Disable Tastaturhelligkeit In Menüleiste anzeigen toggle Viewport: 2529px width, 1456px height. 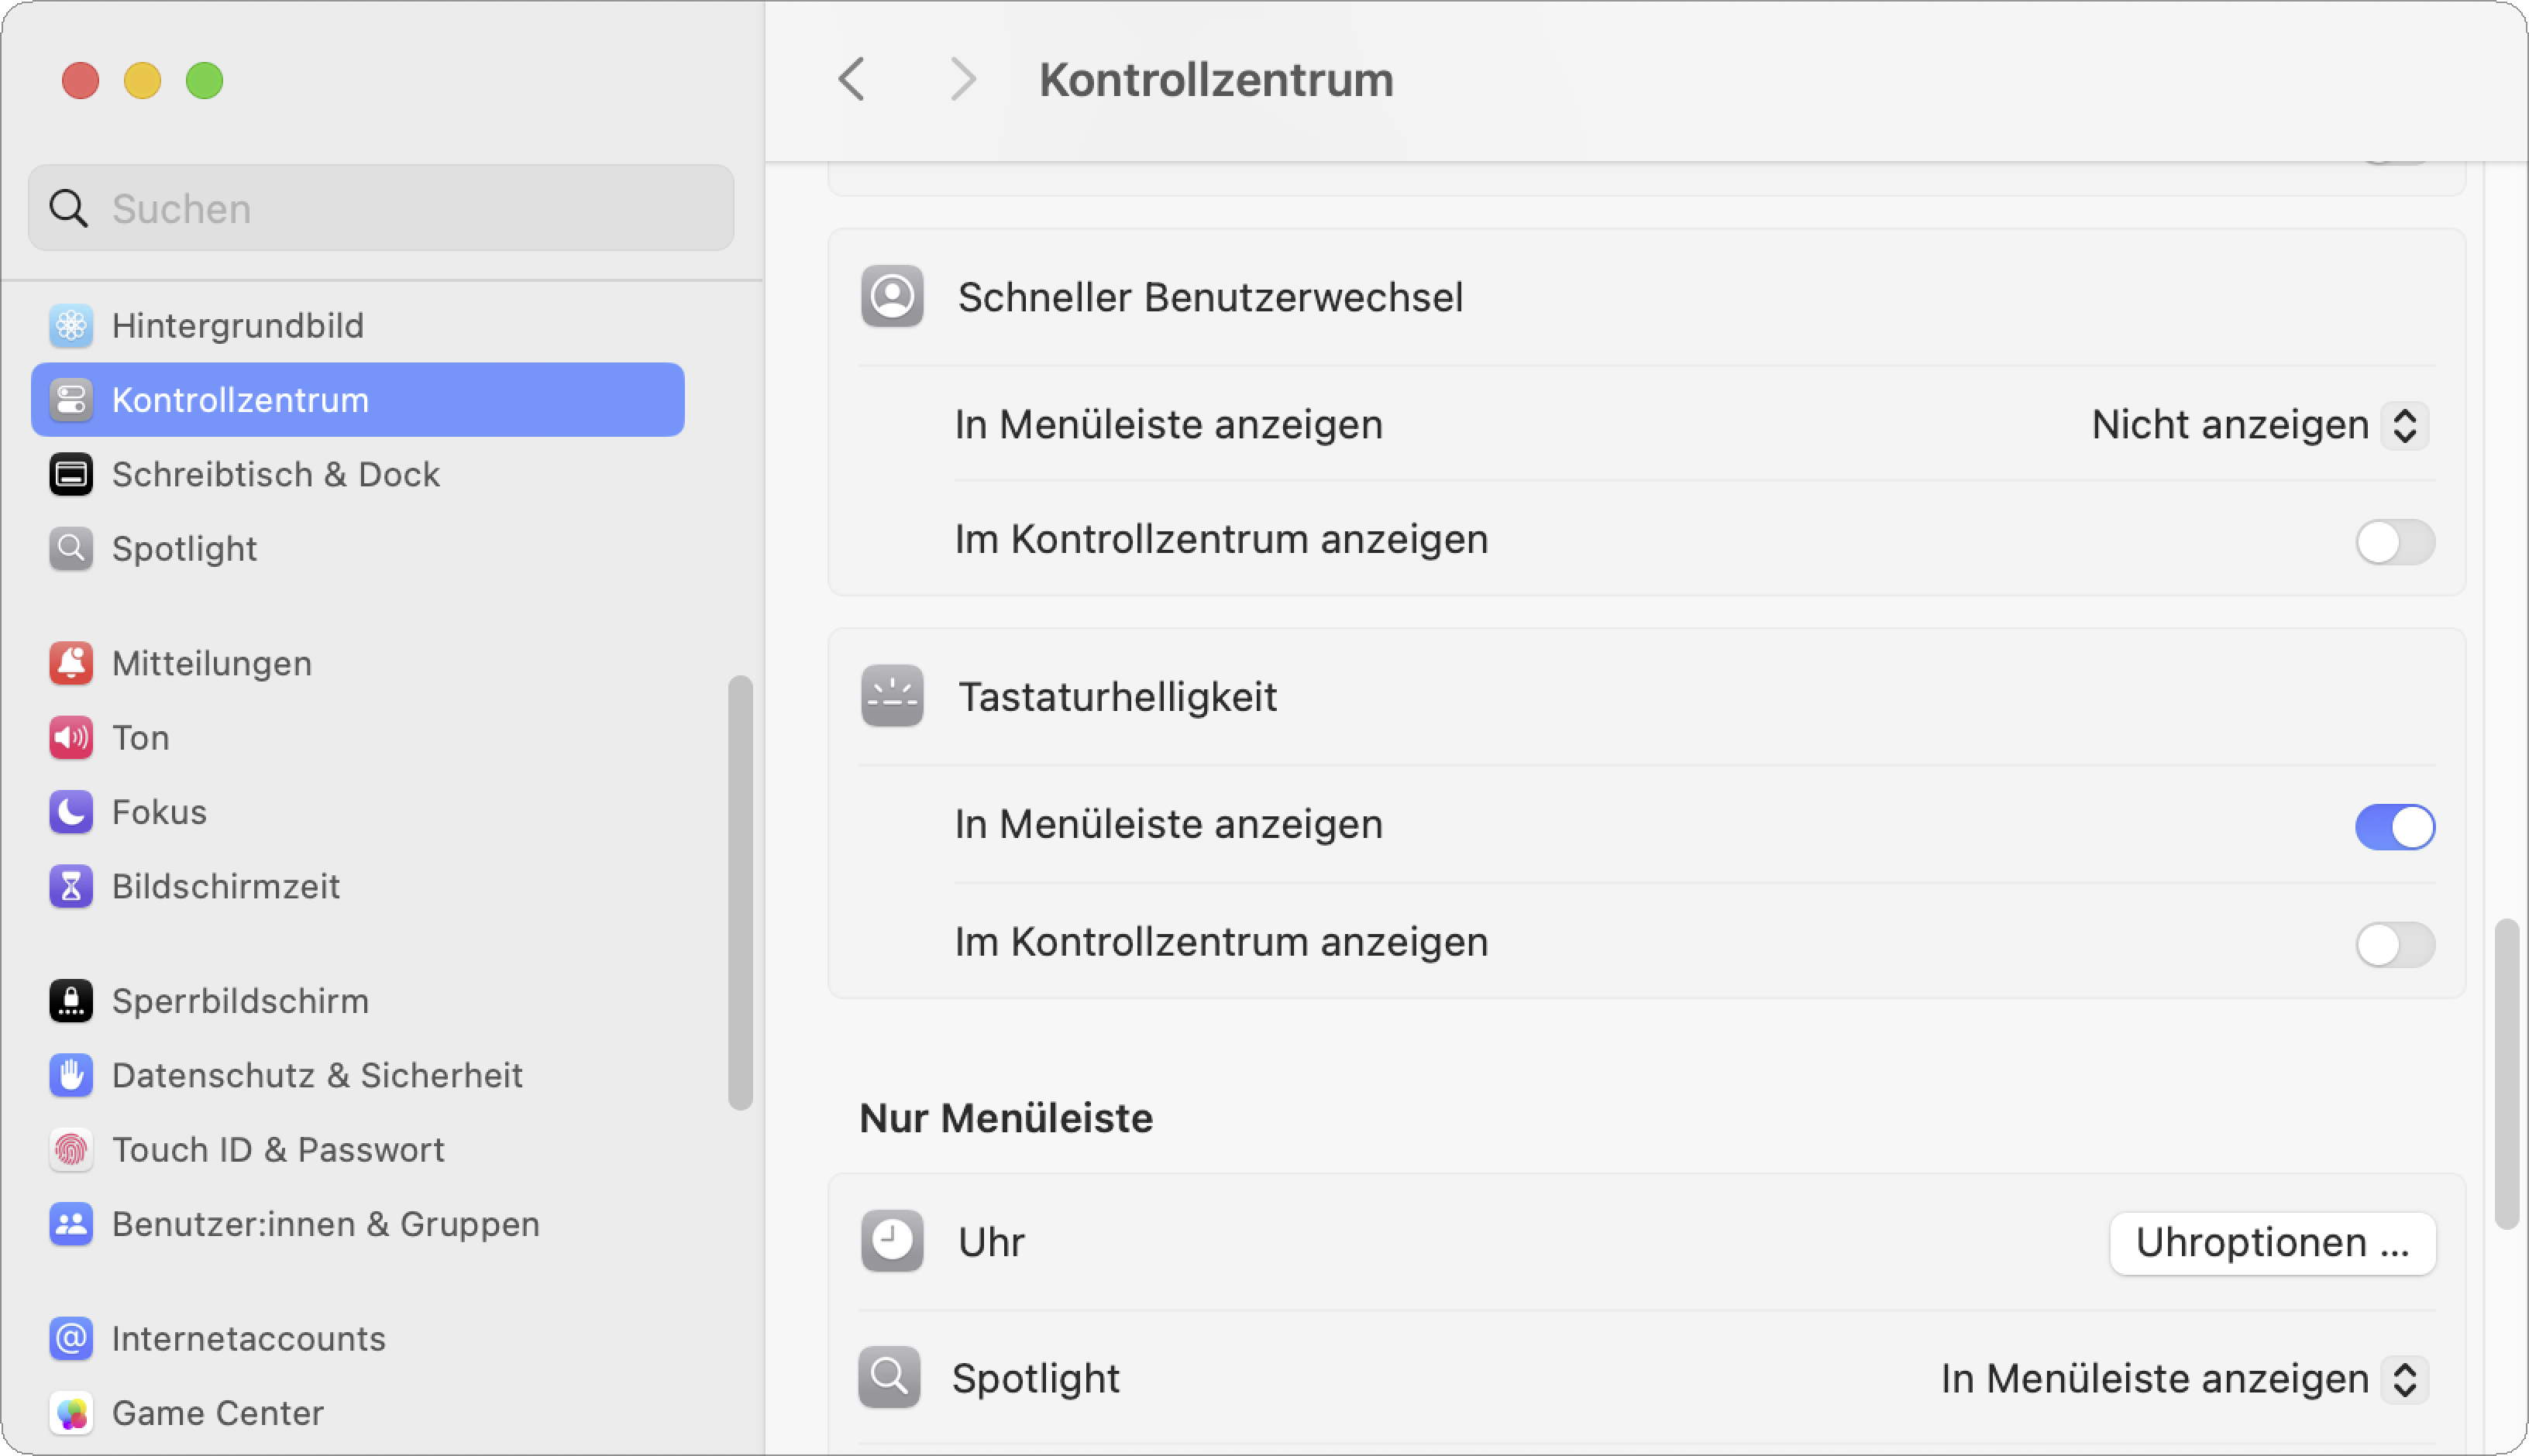pyautogui.click(x=2394, y=827)
